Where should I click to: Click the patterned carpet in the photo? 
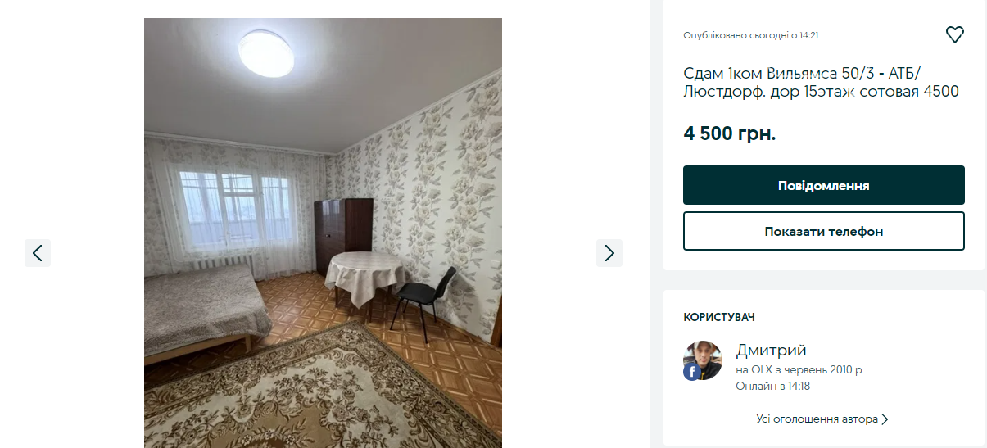pos(311,393)
